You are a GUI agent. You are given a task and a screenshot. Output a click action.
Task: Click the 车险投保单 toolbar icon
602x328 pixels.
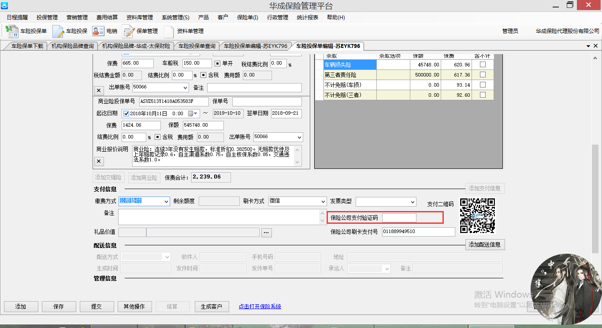coord(26,31)
